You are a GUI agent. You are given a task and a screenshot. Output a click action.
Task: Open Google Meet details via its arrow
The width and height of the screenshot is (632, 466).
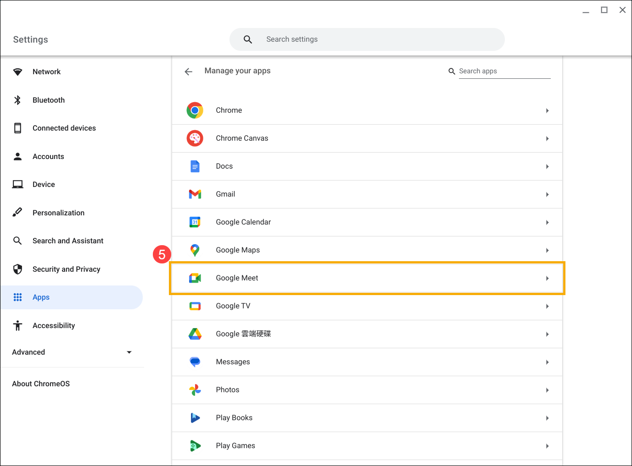pos(548,279)
